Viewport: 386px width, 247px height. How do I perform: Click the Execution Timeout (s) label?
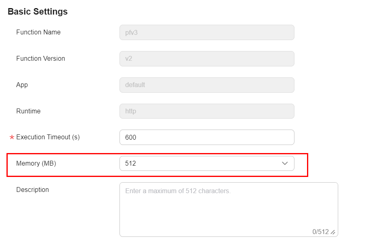tap(48, 137)
